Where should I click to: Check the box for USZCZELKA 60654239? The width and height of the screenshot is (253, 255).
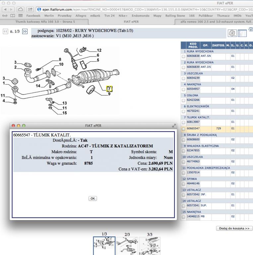(183, 78)
